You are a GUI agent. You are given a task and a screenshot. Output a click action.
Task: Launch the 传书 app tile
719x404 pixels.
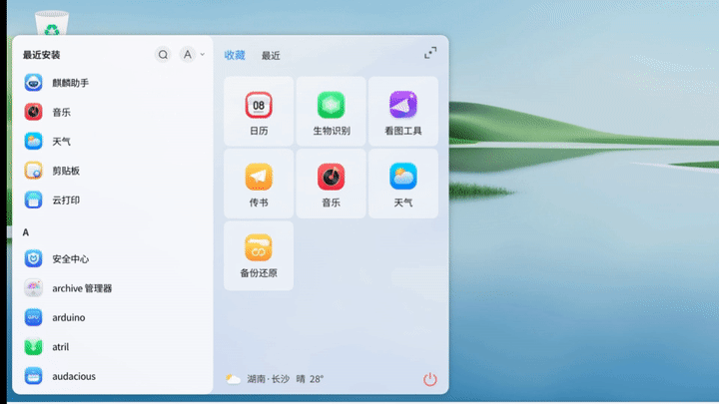click(259, 183)
